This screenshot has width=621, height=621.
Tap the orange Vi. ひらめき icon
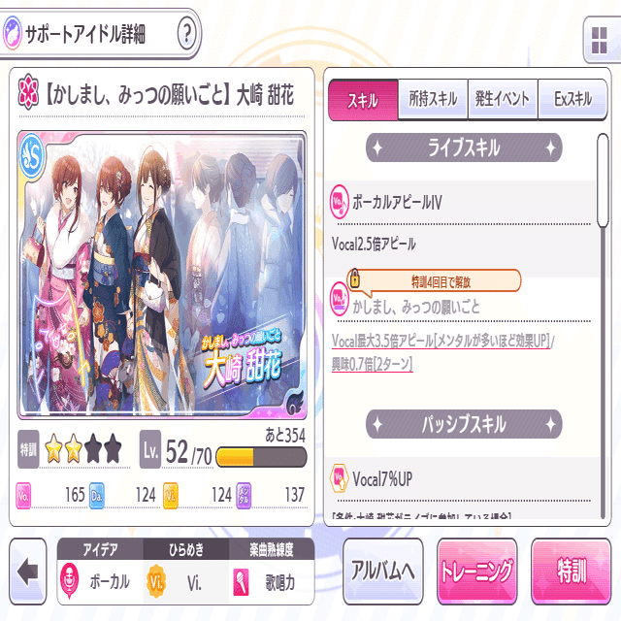tap(156, 582)
